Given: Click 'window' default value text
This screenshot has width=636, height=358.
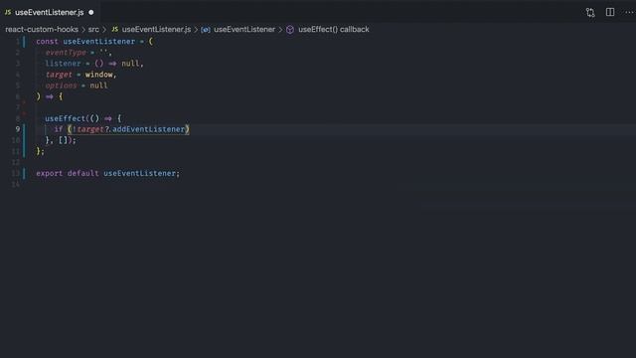Looking at the screenshot, I should point(99,75).
